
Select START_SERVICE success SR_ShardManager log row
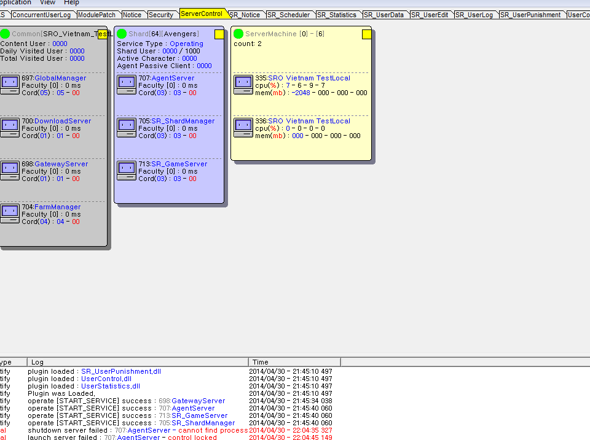coord(166,423)
